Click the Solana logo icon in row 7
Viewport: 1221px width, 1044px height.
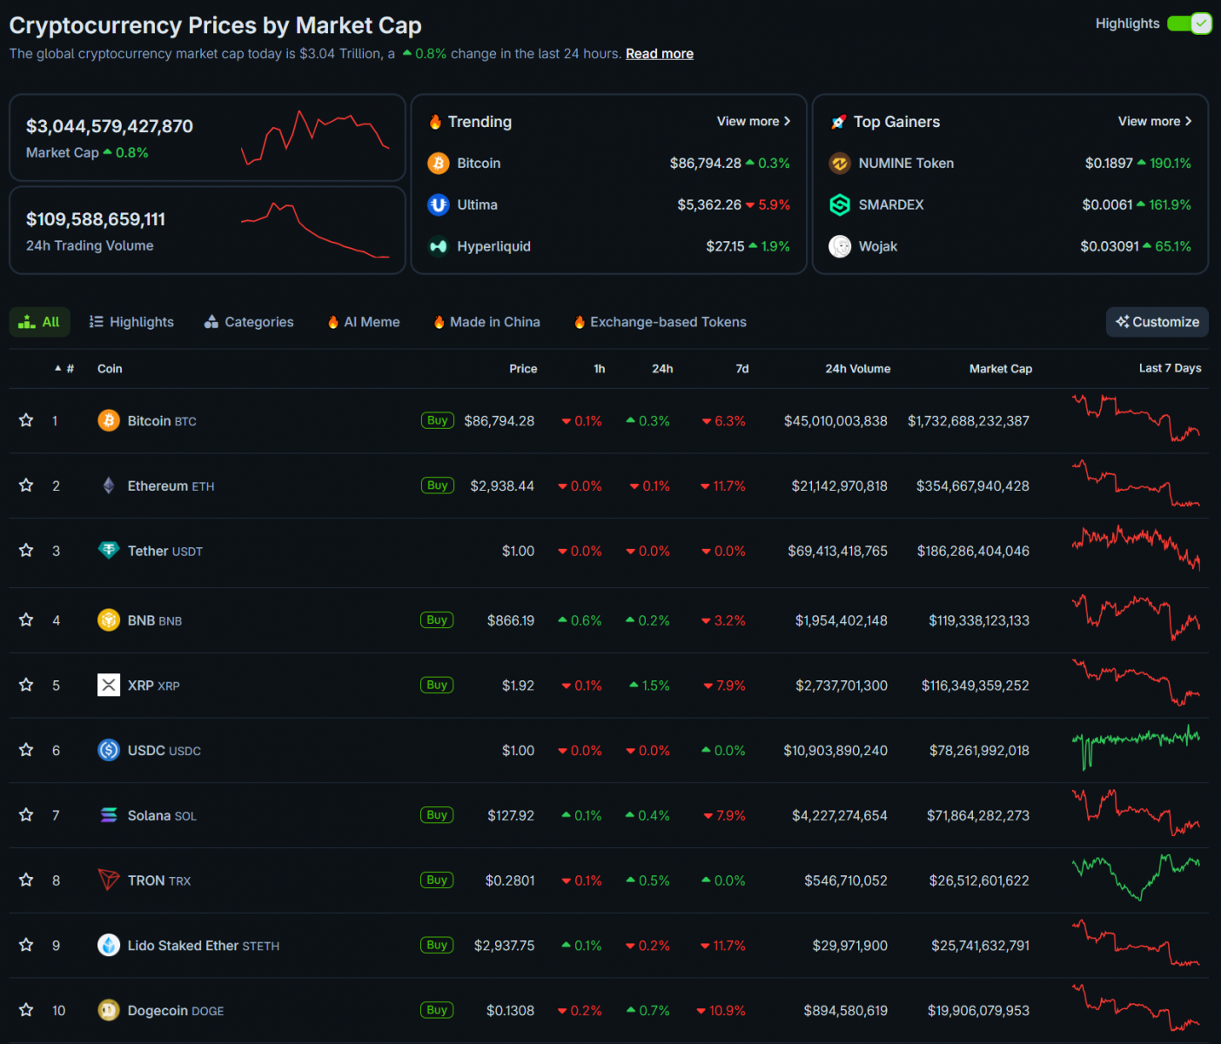tap(109, 815)
